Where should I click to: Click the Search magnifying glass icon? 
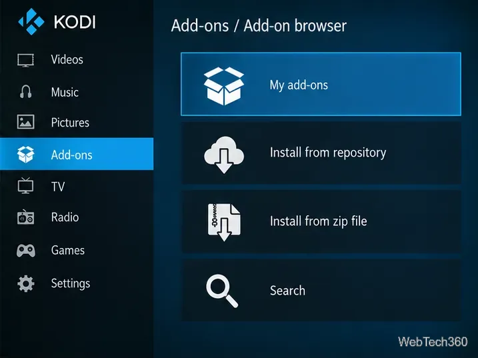coord(222,291)
